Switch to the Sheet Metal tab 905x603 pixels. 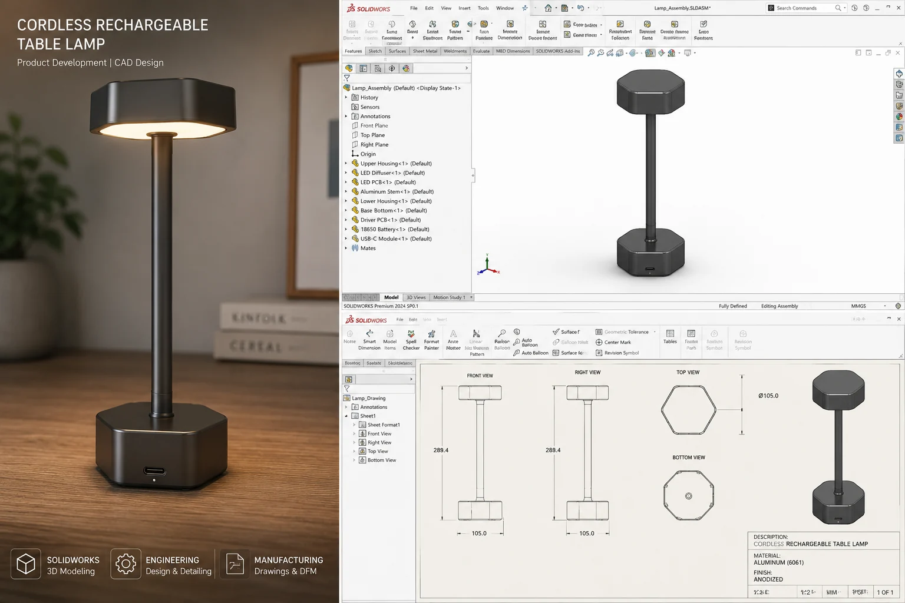(x=425, y=51)
